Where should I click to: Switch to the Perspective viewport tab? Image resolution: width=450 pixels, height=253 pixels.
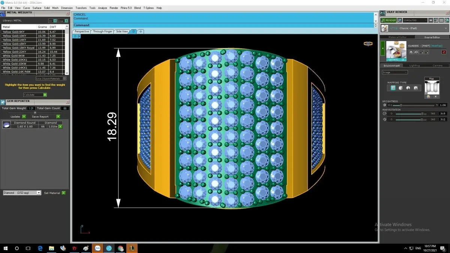[82, 31]
